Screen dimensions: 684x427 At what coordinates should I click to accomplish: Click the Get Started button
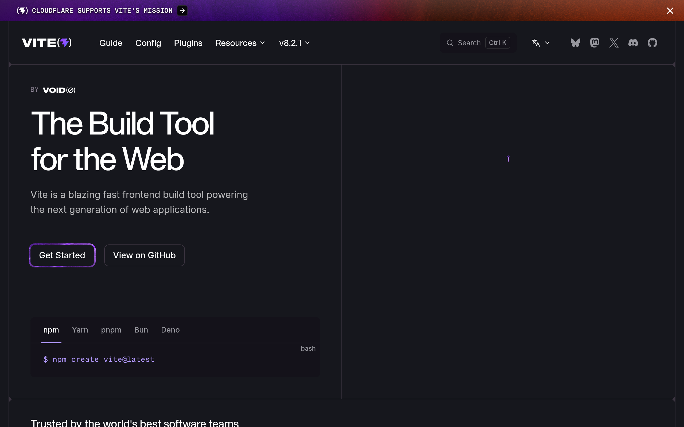coord(62,255)
